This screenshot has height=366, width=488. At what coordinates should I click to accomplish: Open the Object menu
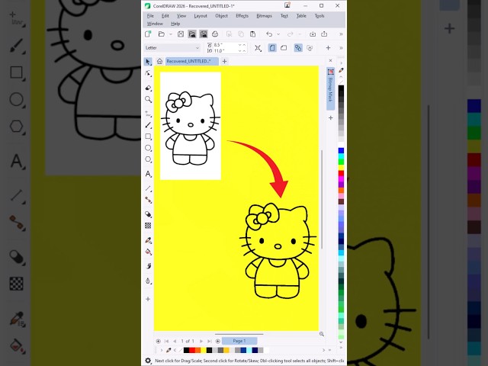tap(222, 16)
